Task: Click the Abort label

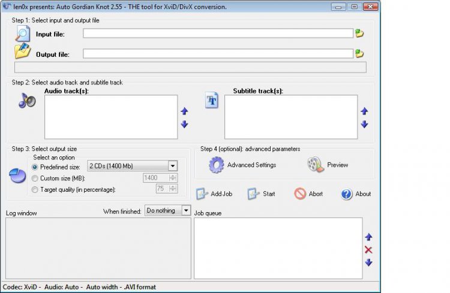Action: pos(316,194)
